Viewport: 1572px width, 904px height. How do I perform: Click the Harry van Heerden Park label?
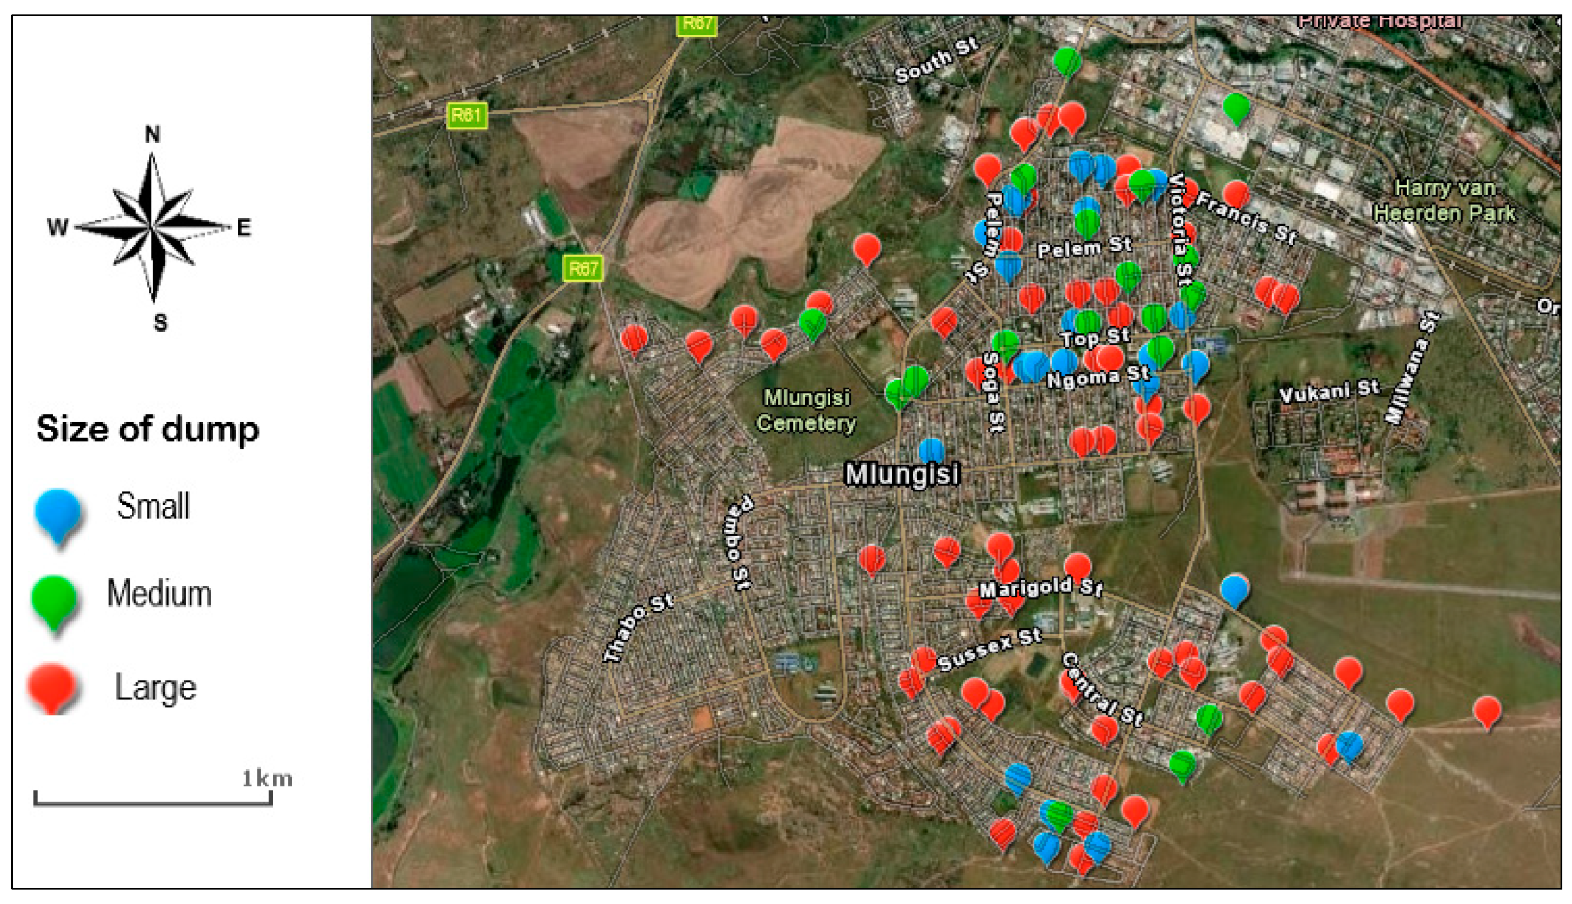1444,201
